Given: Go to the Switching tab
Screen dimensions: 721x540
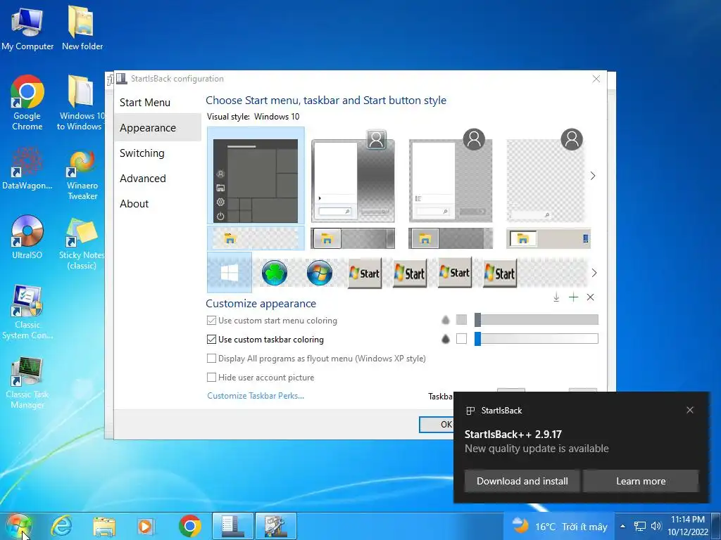Looking at the screenshot, I should click(158, 153).
